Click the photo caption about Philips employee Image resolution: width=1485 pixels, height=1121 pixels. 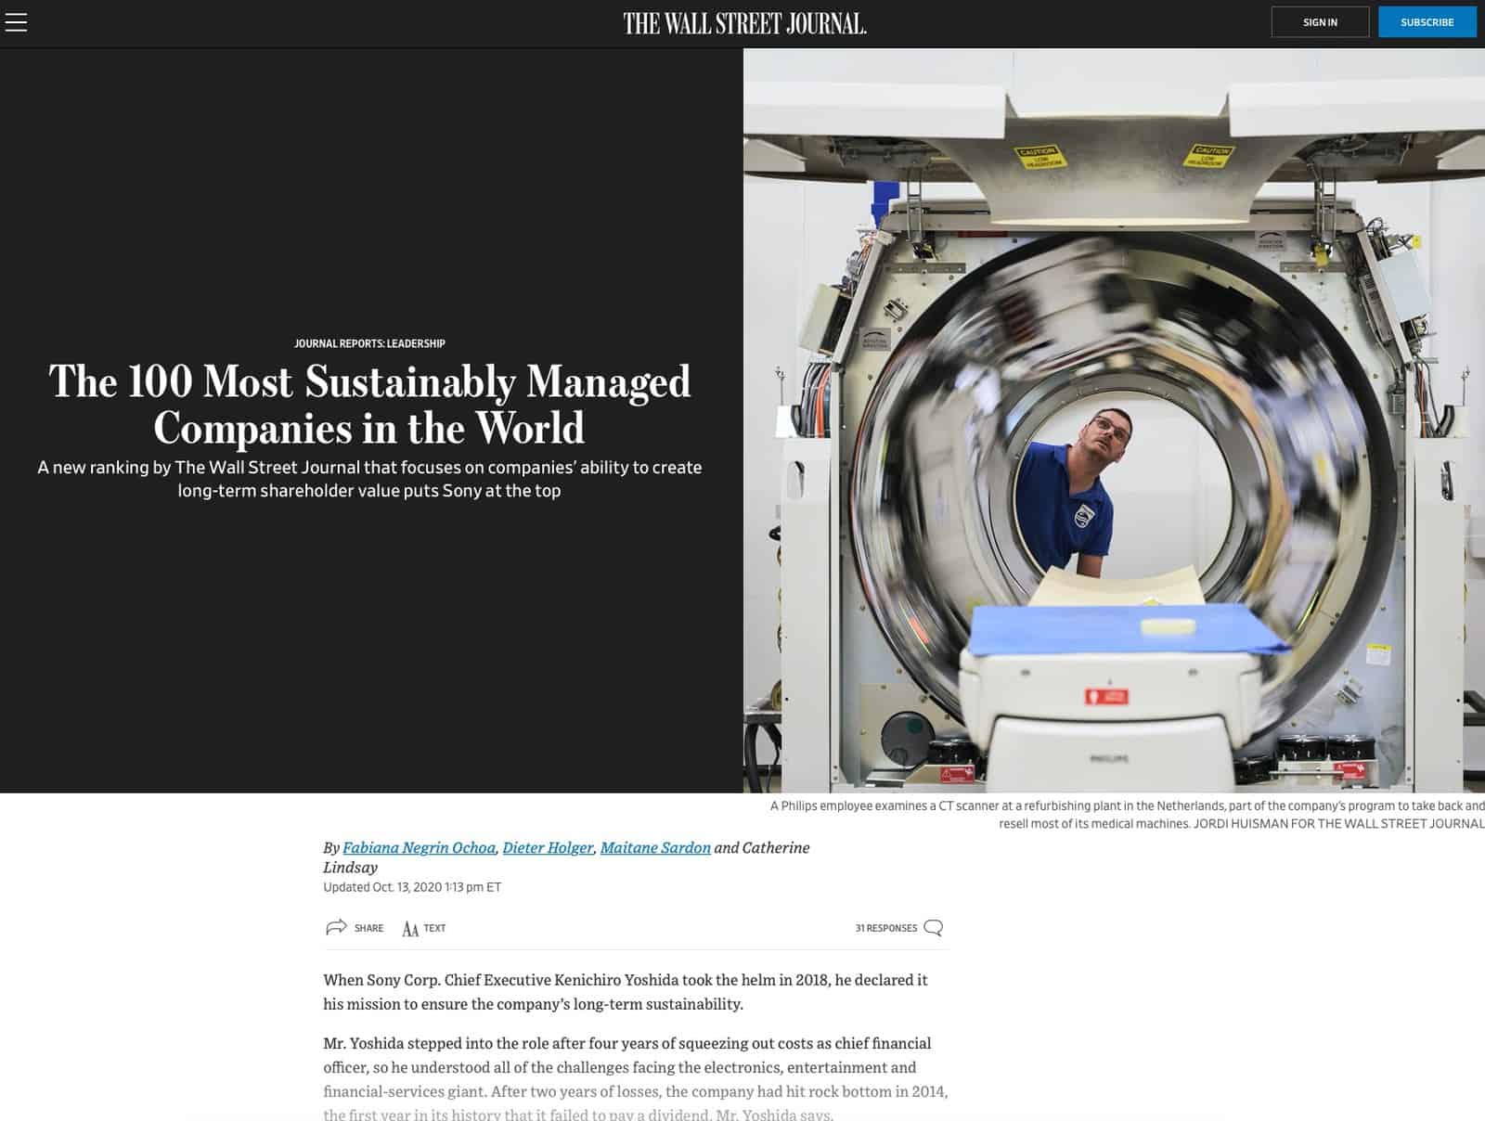coord(1127,814)
